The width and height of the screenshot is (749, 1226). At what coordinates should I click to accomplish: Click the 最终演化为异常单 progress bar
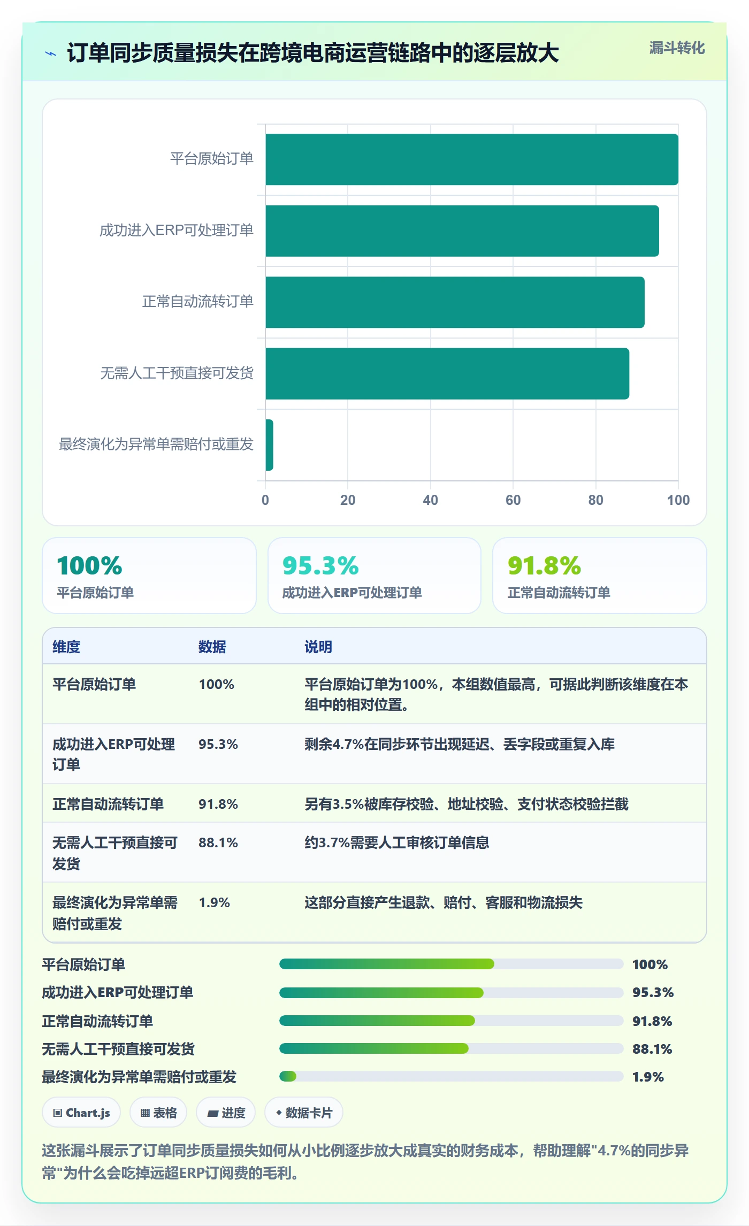pos(451,1076)
